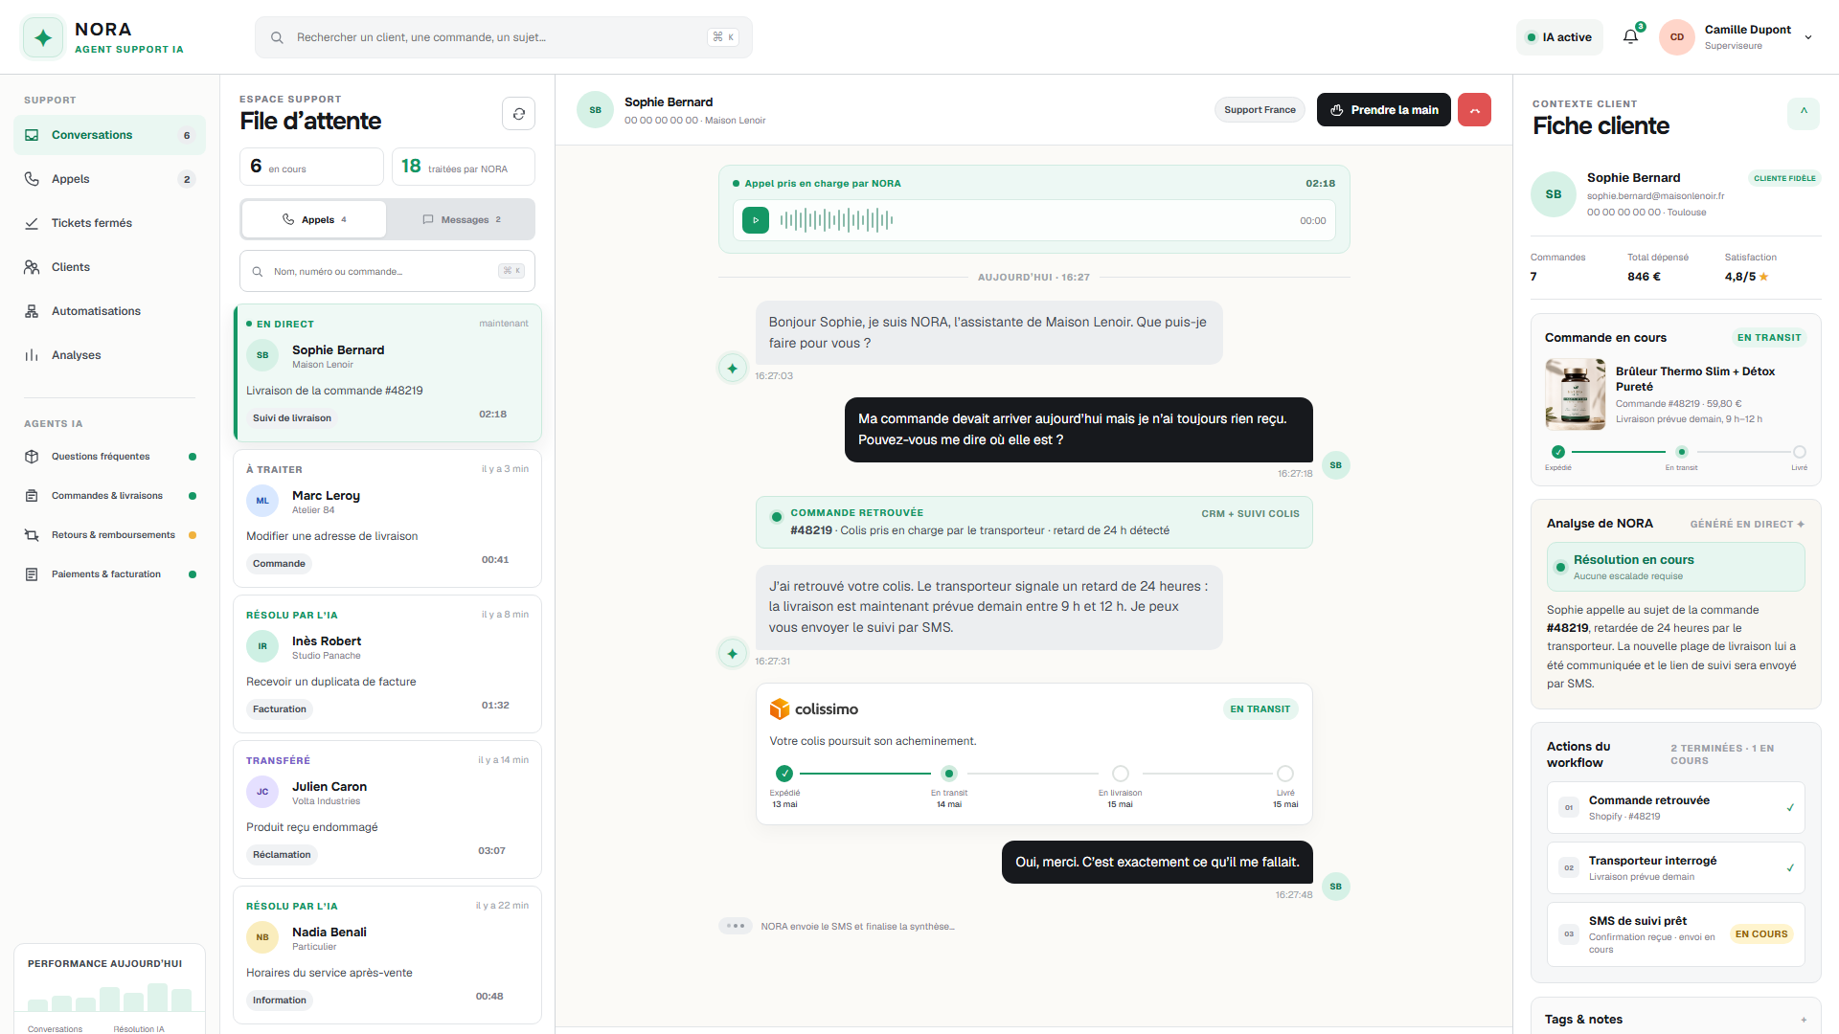1839x1034 pixels.
Task: Open Sophie Bernard live conversation card
Action: pos(387,373)
